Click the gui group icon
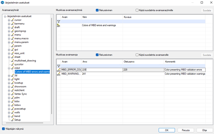214x134 pixels. 12,49
